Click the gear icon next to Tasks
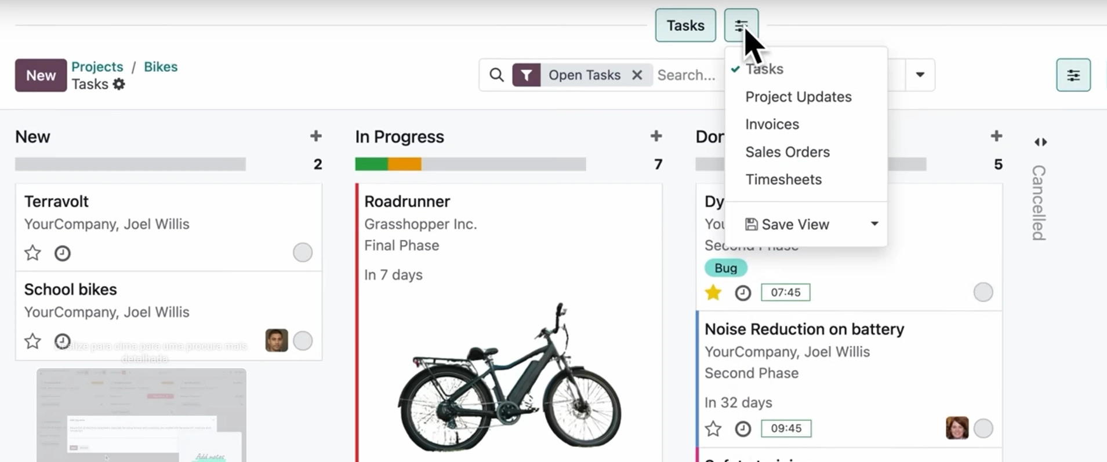 coord(119,85)
